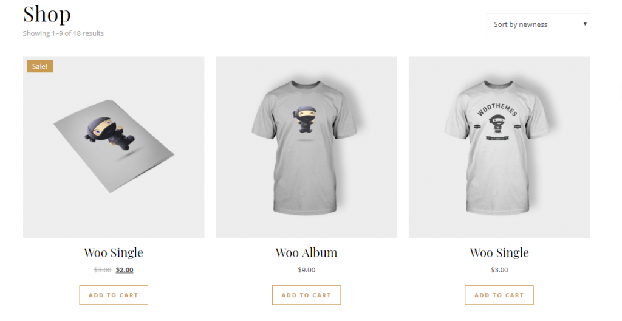622x321 pixels.
Task: Open the Woo Single title under the poster
Action: coord(114,253)
